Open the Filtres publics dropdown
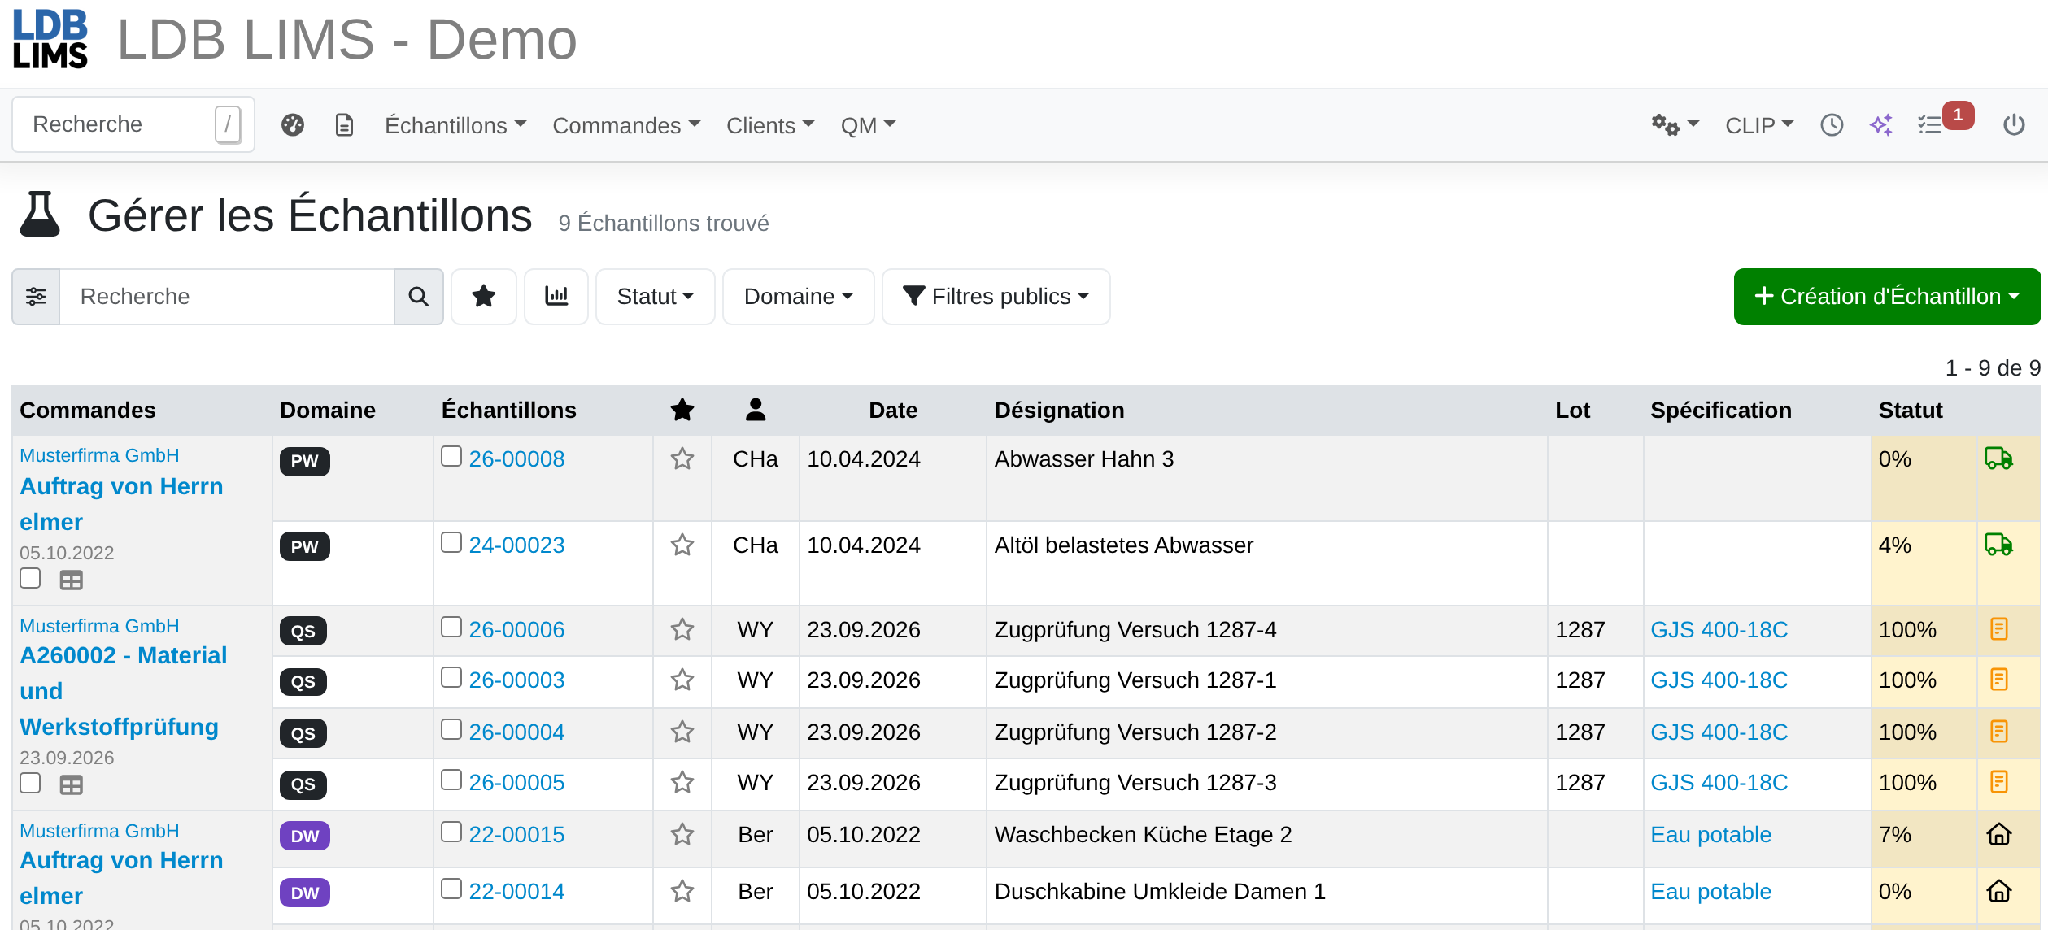This screenshot has height=930, width=2048. coord(996,297)
